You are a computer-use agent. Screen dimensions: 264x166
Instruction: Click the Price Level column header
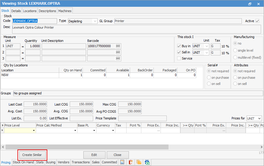20,125
